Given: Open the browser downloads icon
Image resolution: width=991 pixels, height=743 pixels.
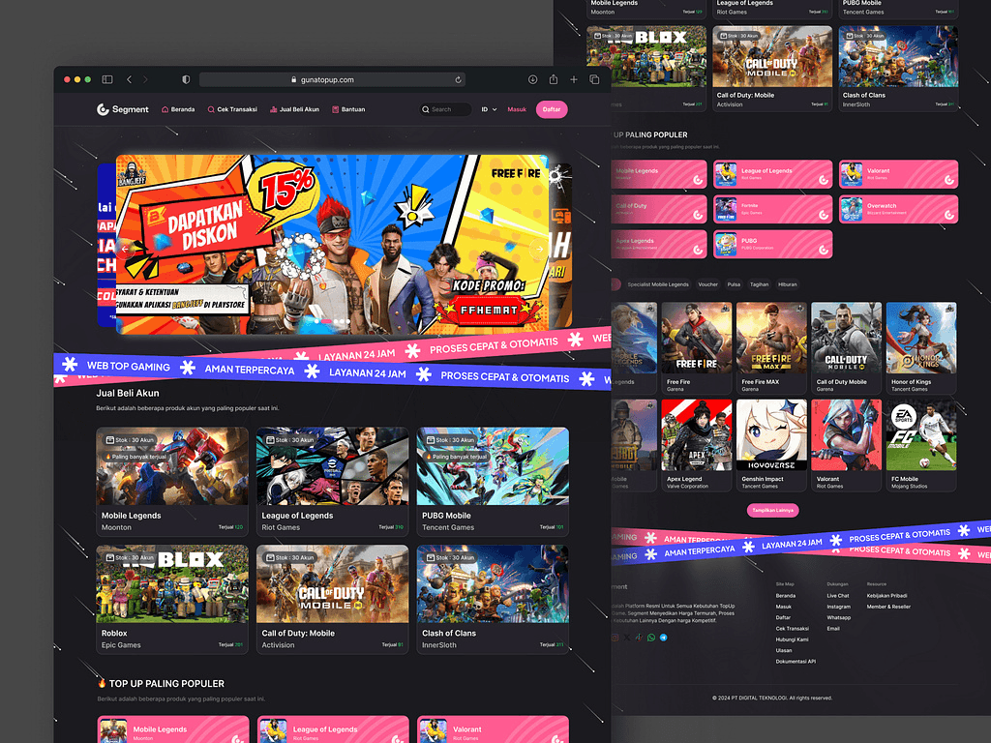Looking at the screenshot, I should click(533, 79).
